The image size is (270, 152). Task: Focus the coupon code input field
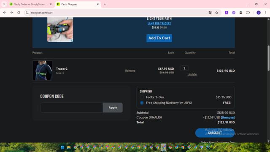point(72,108)
